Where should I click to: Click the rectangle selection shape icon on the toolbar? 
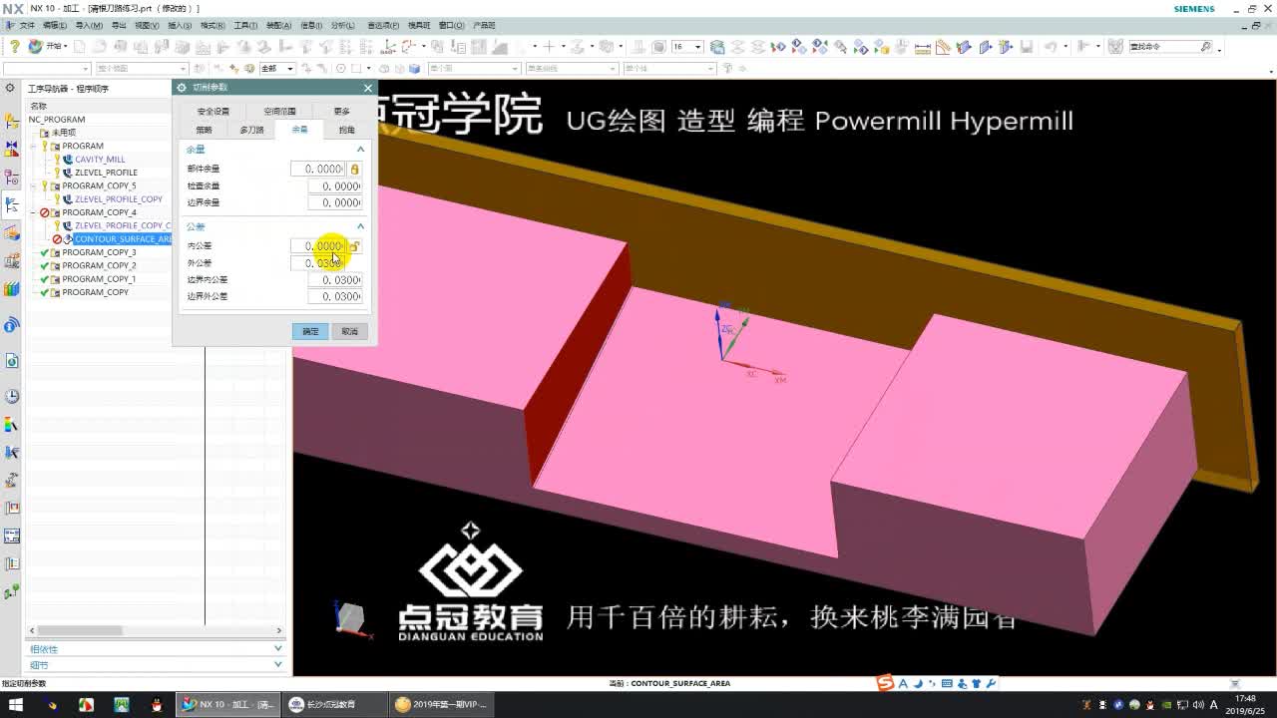(358, 68)
